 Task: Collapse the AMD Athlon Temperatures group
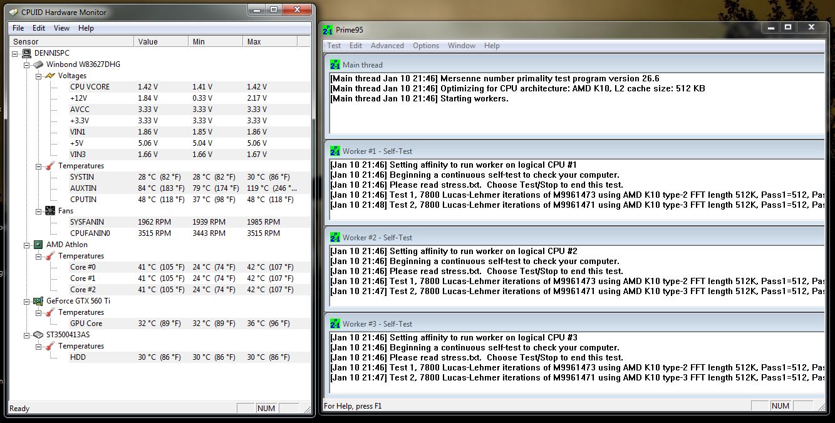click(x=39, y=256)
